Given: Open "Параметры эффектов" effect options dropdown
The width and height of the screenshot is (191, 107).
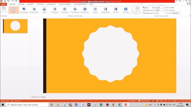Looking at the screenshot, I should pyautogui.click(x=137, y=10).
